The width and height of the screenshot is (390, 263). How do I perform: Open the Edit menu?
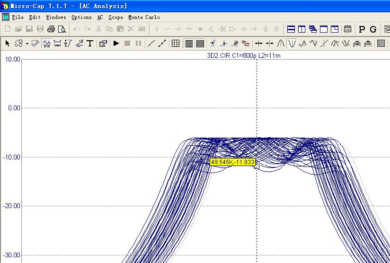coord(35,17)
